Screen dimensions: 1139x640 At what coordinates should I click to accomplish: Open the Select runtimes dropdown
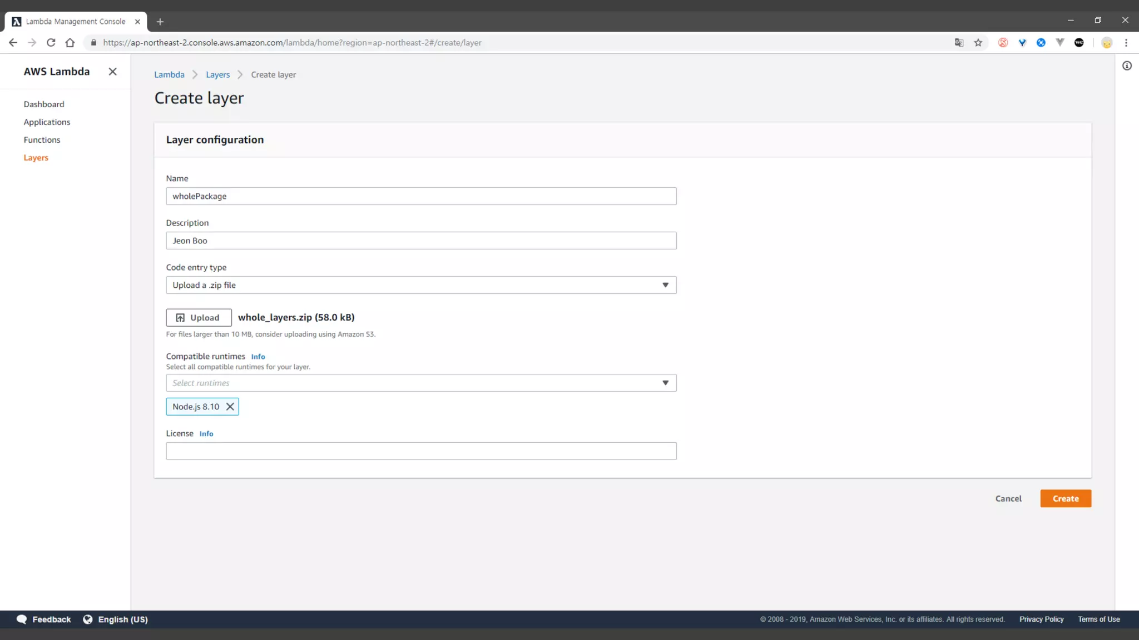[421, 383]
